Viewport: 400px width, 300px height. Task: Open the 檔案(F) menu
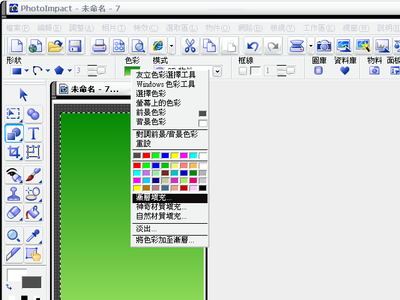[x=17, y=27]
